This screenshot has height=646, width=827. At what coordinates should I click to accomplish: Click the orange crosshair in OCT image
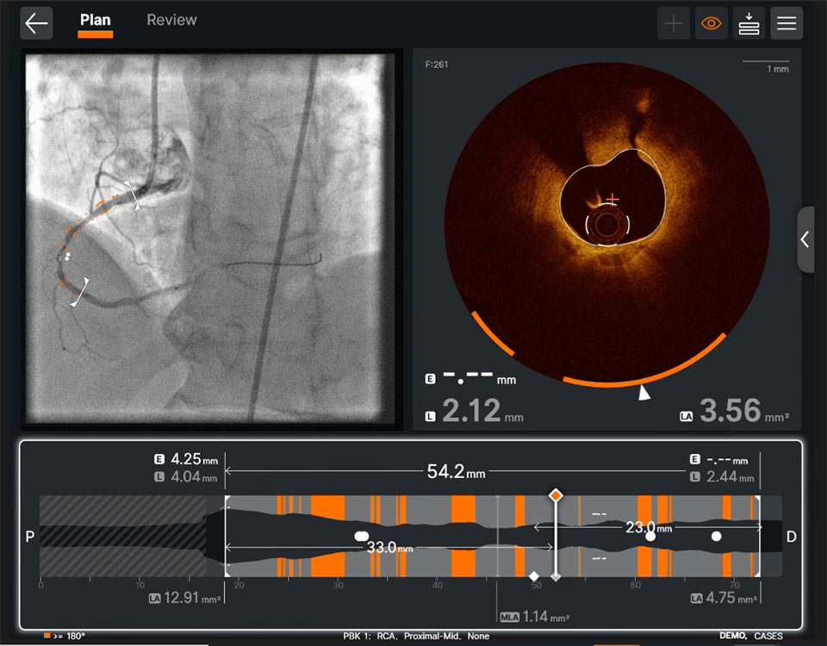(612, 199)
